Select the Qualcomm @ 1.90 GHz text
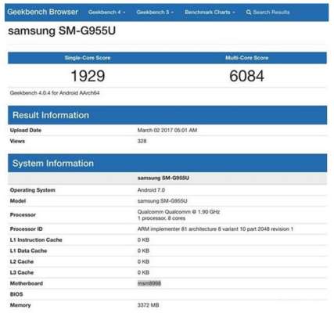Image resolution: width=334 pixels, height=313 pixels. (178, 212)
